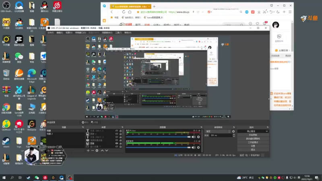
Task: Click Studio Mode (工作室模式) button in OBS
Action: click(253, 142)
